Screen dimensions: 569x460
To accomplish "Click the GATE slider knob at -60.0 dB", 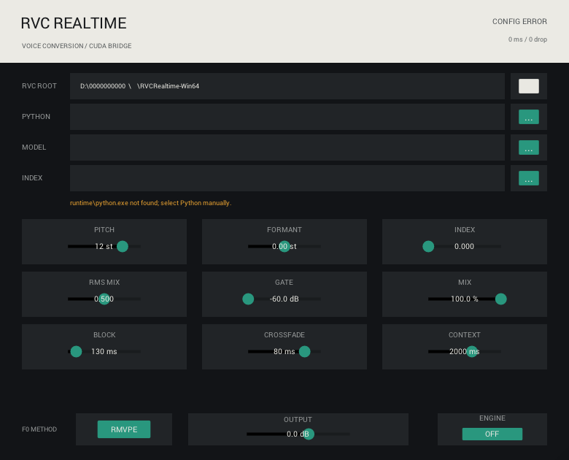I will click(x=248, y=299).
